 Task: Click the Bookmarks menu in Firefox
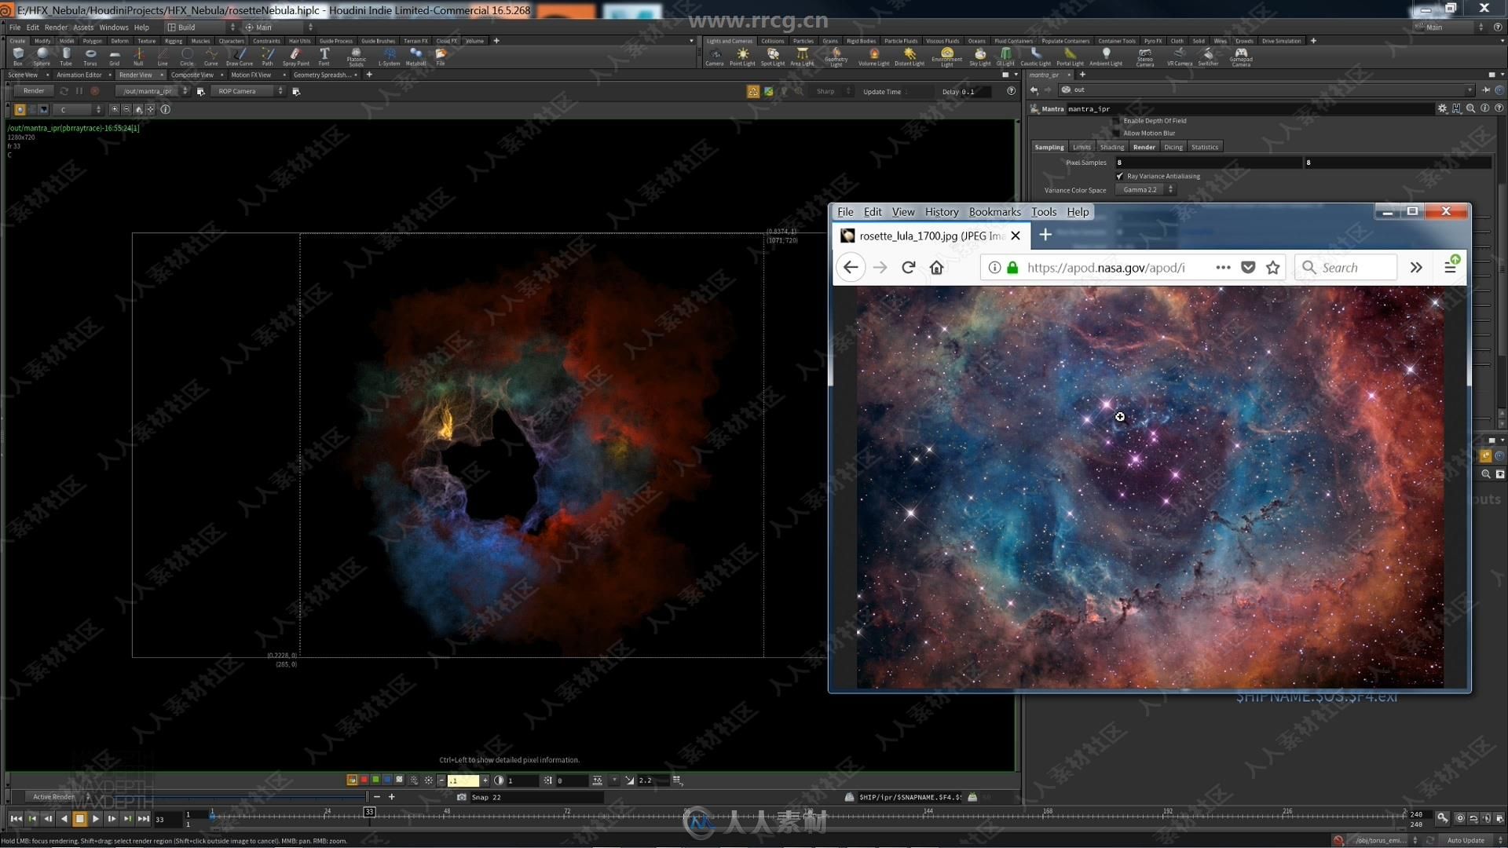(x=994, y=211)
